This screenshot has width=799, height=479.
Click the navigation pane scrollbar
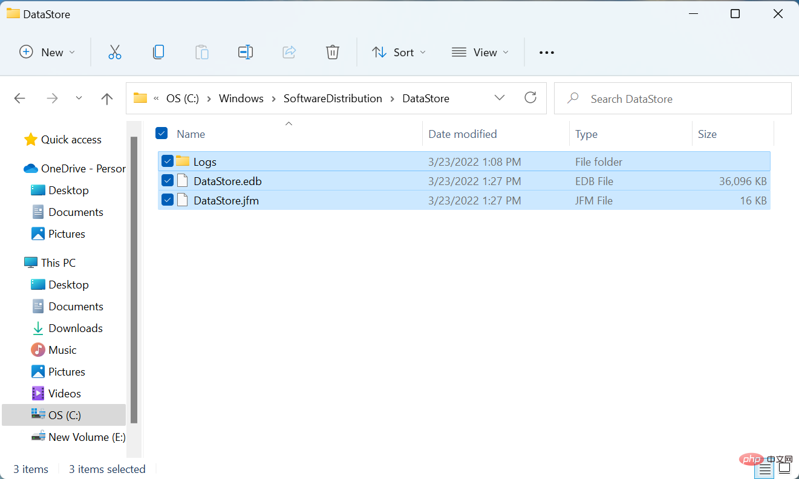[x=134, y=279]
